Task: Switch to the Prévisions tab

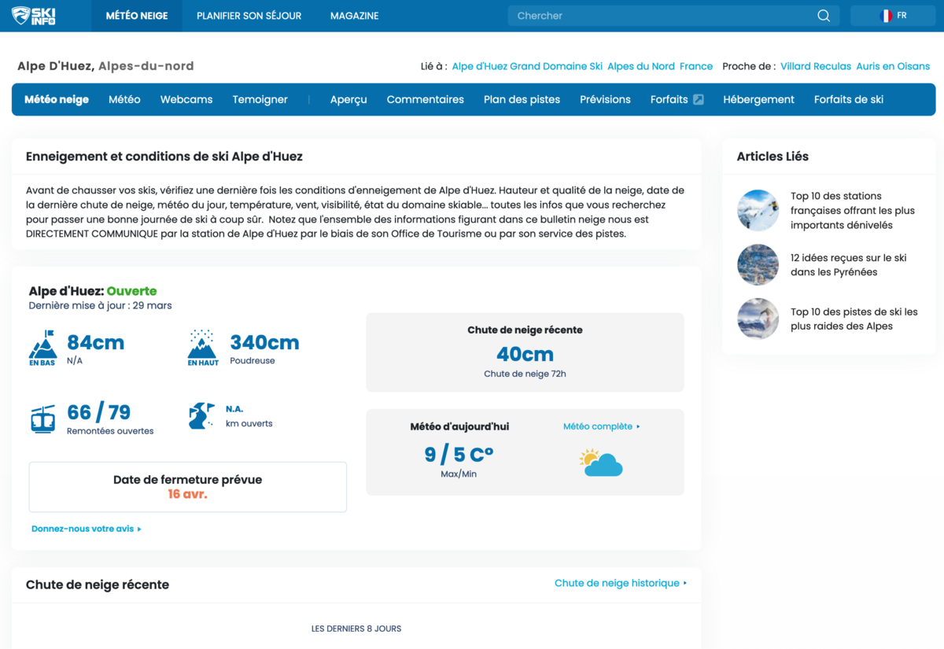Action: click(x=605, y=100)
